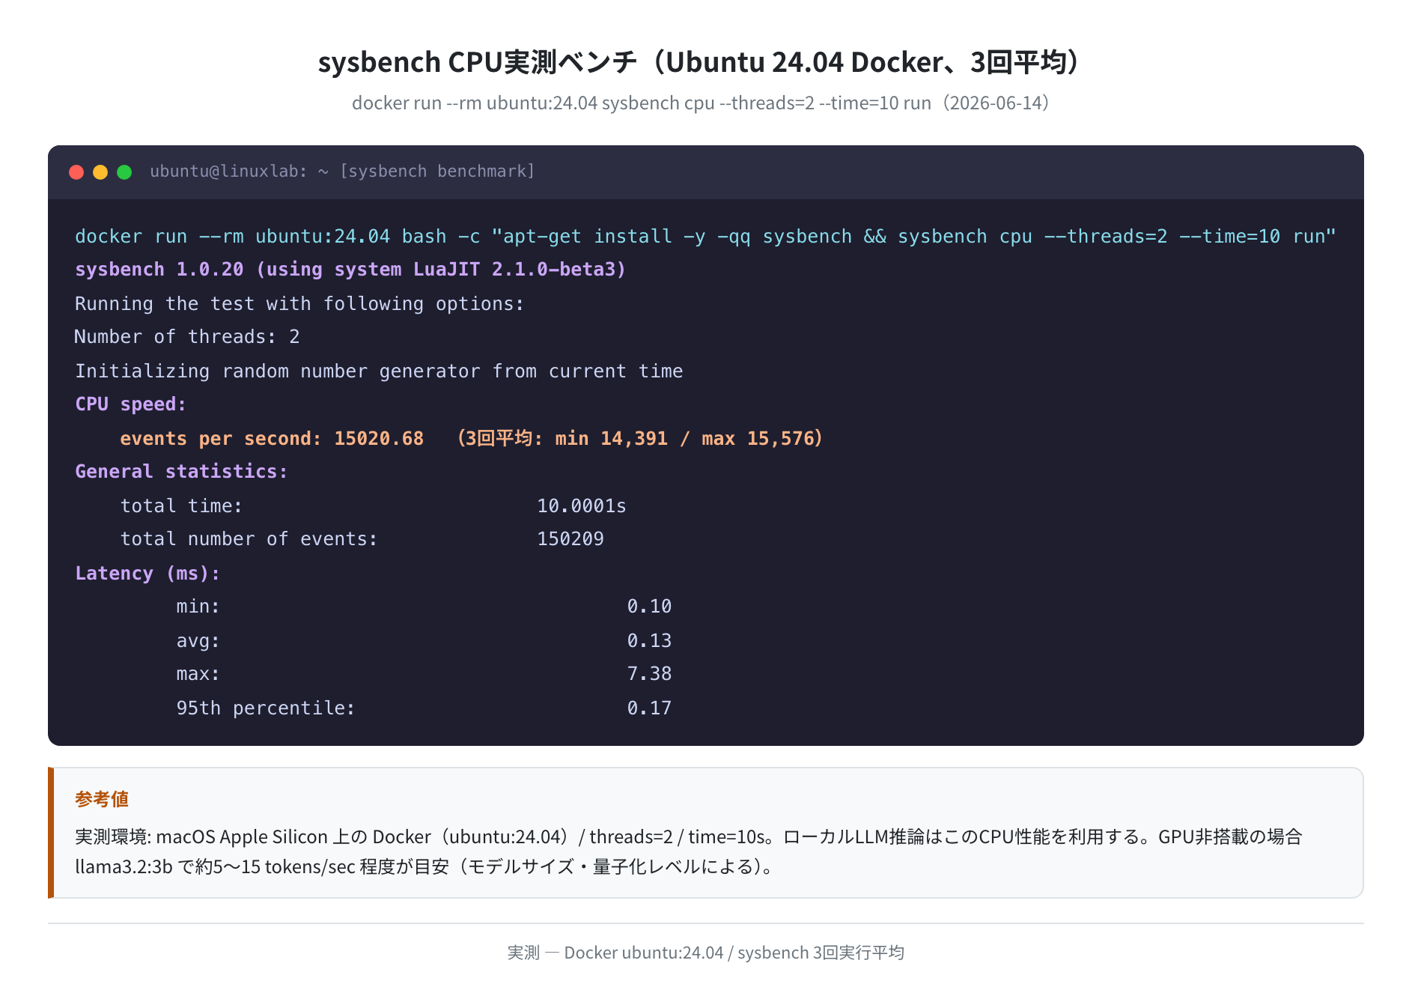This screenshot has width=1412, height=993.
Task: Click 'Initializing random number generator' line
Action: [x=379, y=371]
